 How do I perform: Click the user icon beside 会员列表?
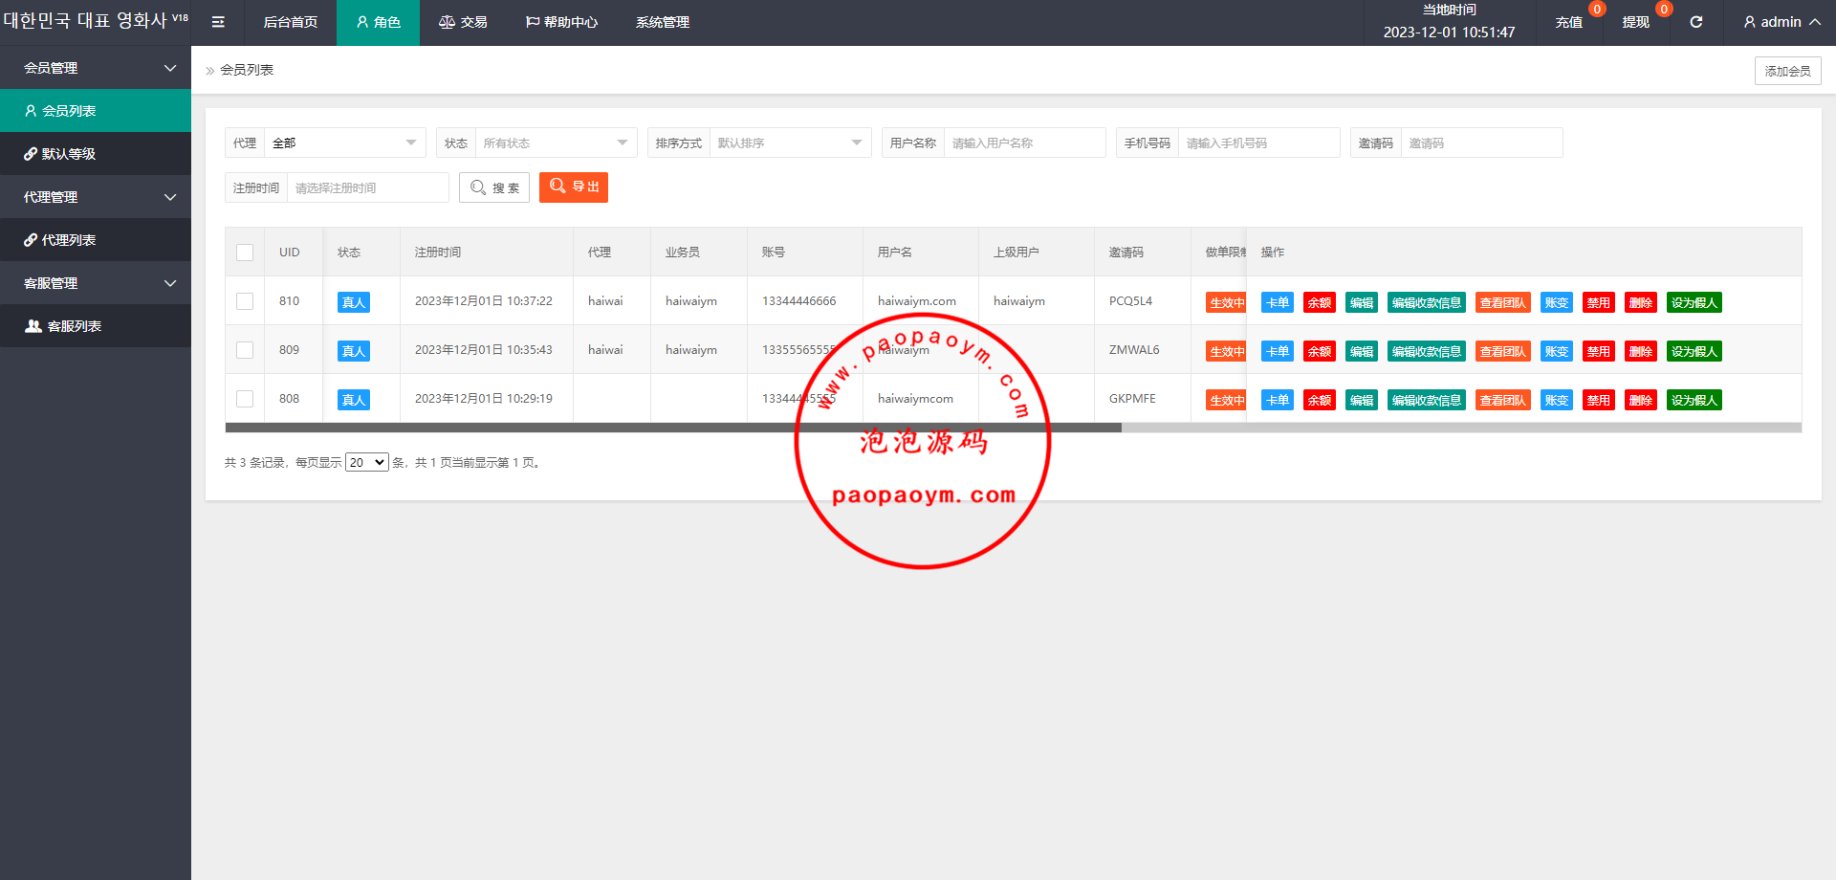[31, 111]
